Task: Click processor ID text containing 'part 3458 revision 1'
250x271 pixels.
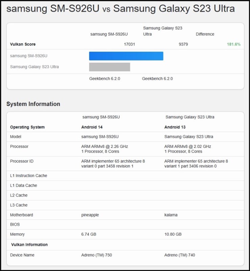Action: pos(113,164)
